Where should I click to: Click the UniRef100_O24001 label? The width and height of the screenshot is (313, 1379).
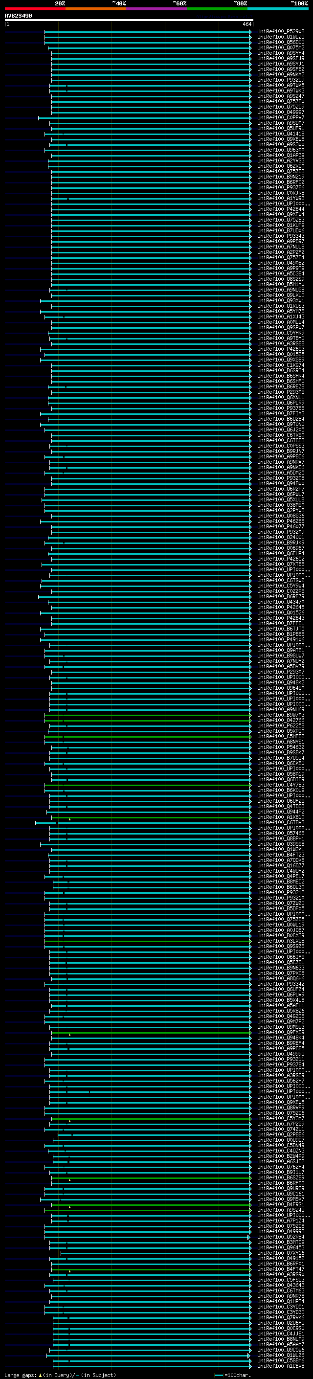pos(281,538)
